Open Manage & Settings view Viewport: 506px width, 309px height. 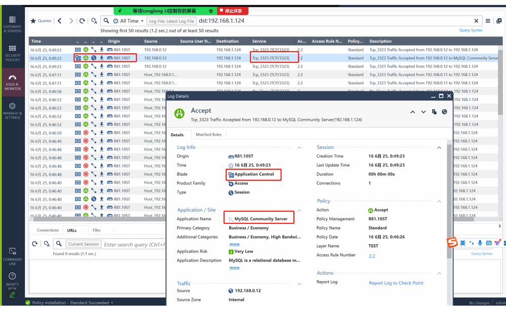click(12, 110)
